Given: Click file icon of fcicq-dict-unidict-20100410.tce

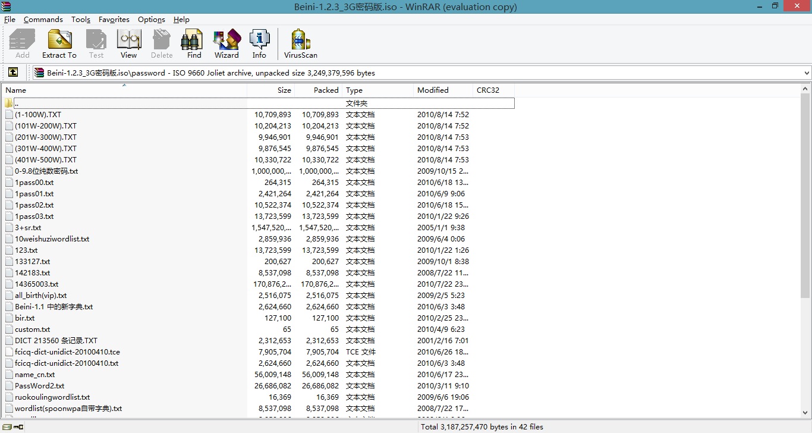Looking at the screenshot, I should click(9, 352).
